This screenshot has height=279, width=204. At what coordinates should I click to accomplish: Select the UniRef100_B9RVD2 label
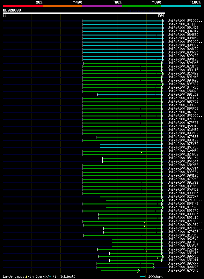183,56
